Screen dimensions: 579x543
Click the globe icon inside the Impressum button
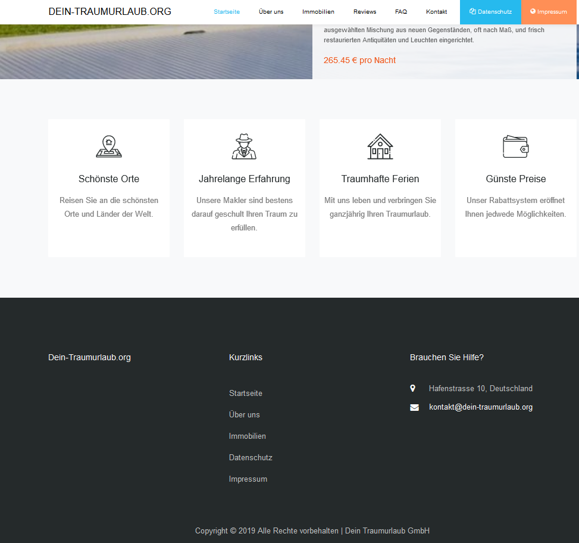[533, 11]
